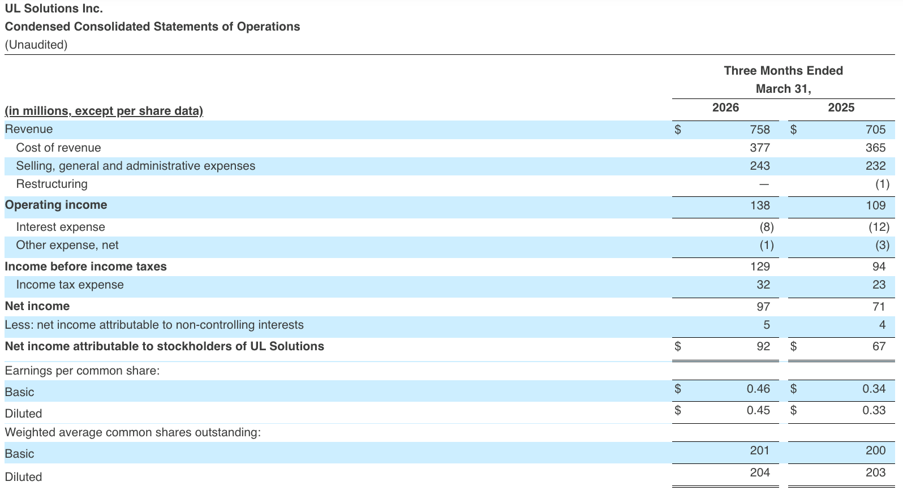Select SG&A value 243
The width and height of the screenshot is (903, 490).
(x=760, y=166)
